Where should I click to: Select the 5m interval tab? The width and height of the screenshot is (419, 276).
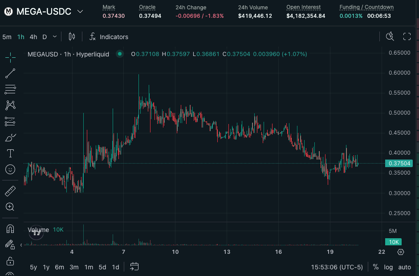click(7, 37)
